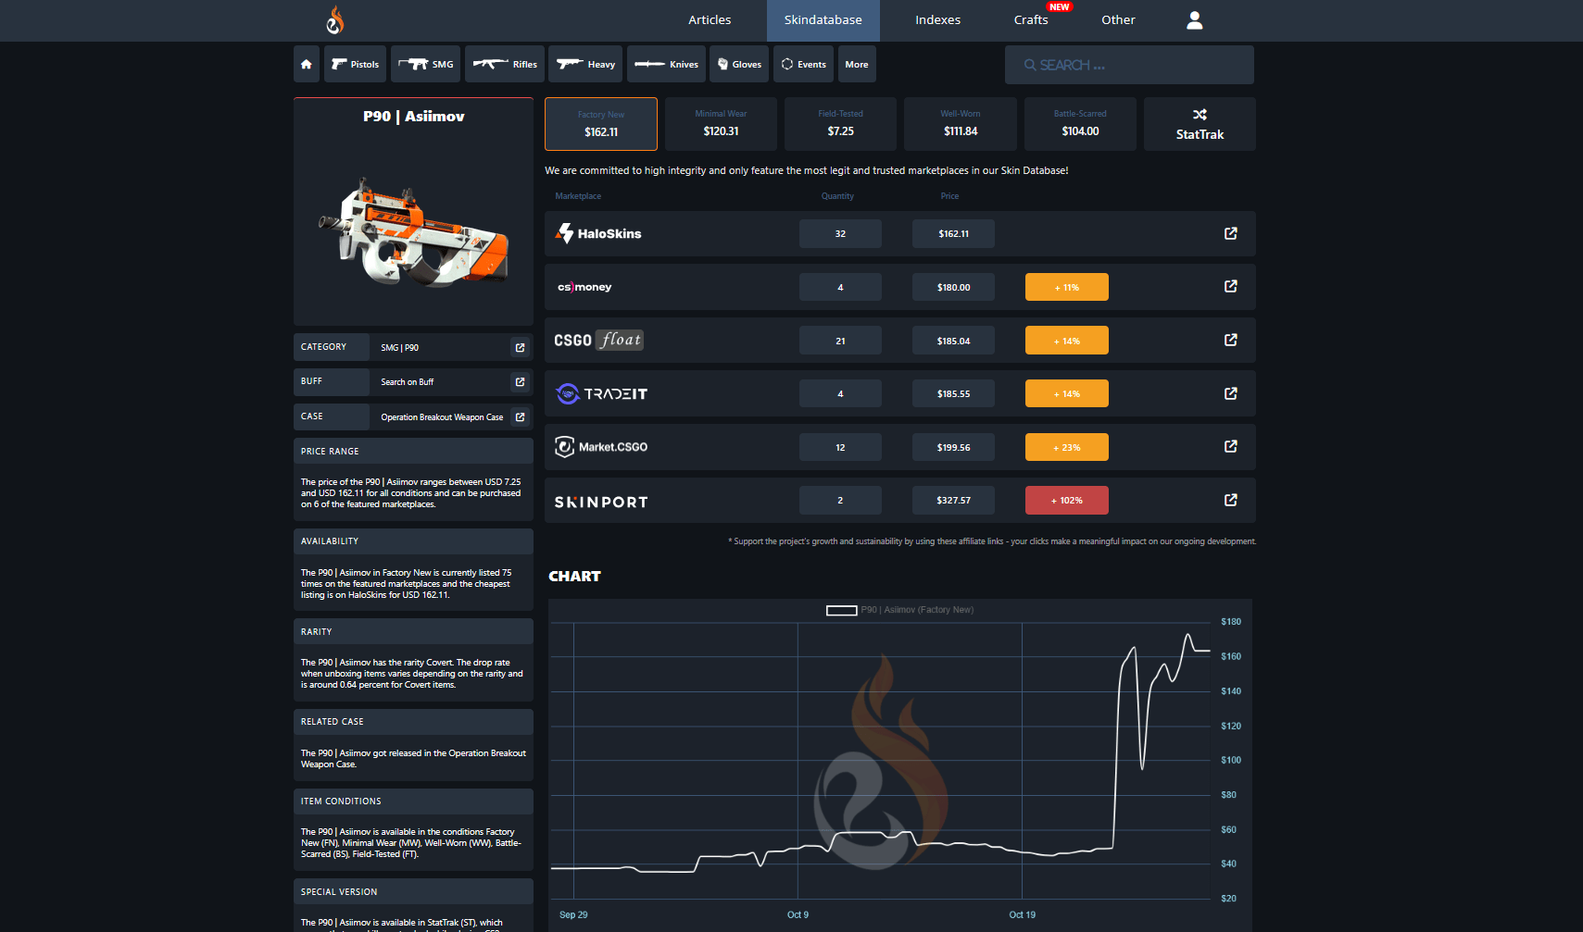Expand the Other navigation menu
1583x932 pixels.
pyautogui.click(x=1117, y=19)
